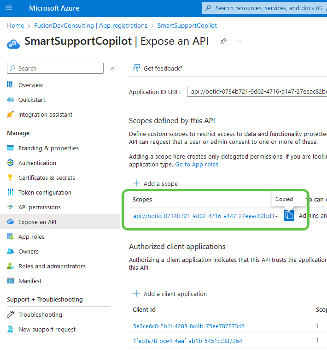Open the api://botid scope link
Image resolution: width=327 pixels, height=361 pixels.
(x=206, y=216)
